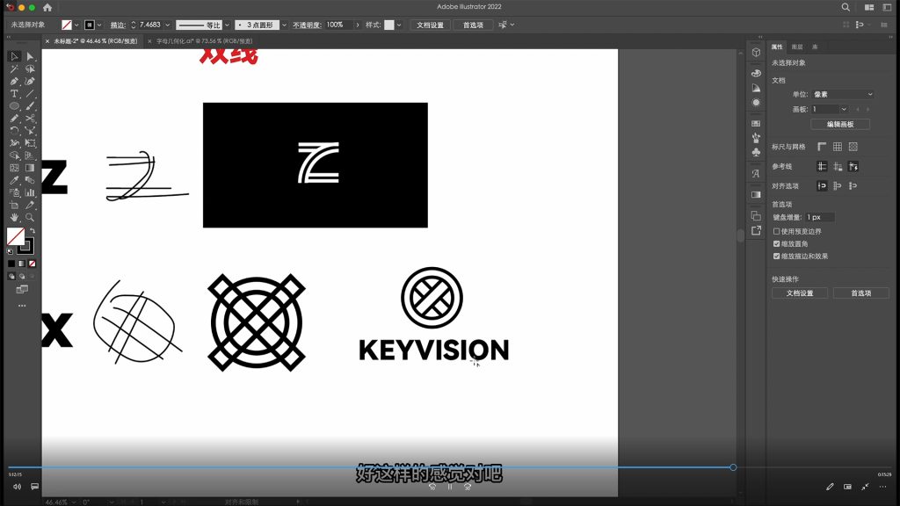Screen dimensions: 900x506
Task: Select the Type tool in the toolbox
Action: coord(14,93)
